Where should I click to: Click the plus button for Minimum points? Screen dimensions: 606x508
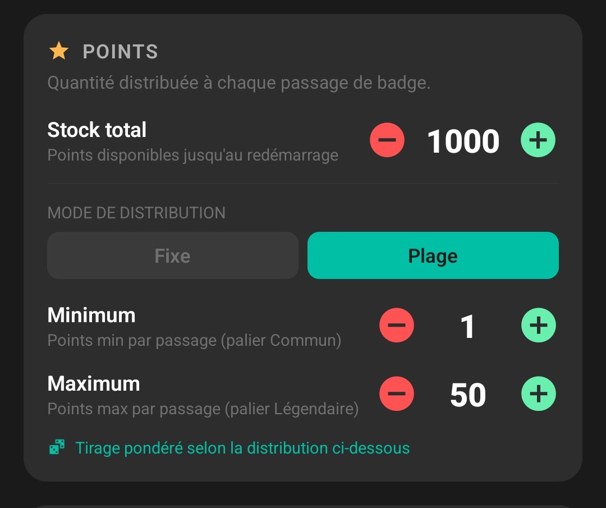point(538,325)
